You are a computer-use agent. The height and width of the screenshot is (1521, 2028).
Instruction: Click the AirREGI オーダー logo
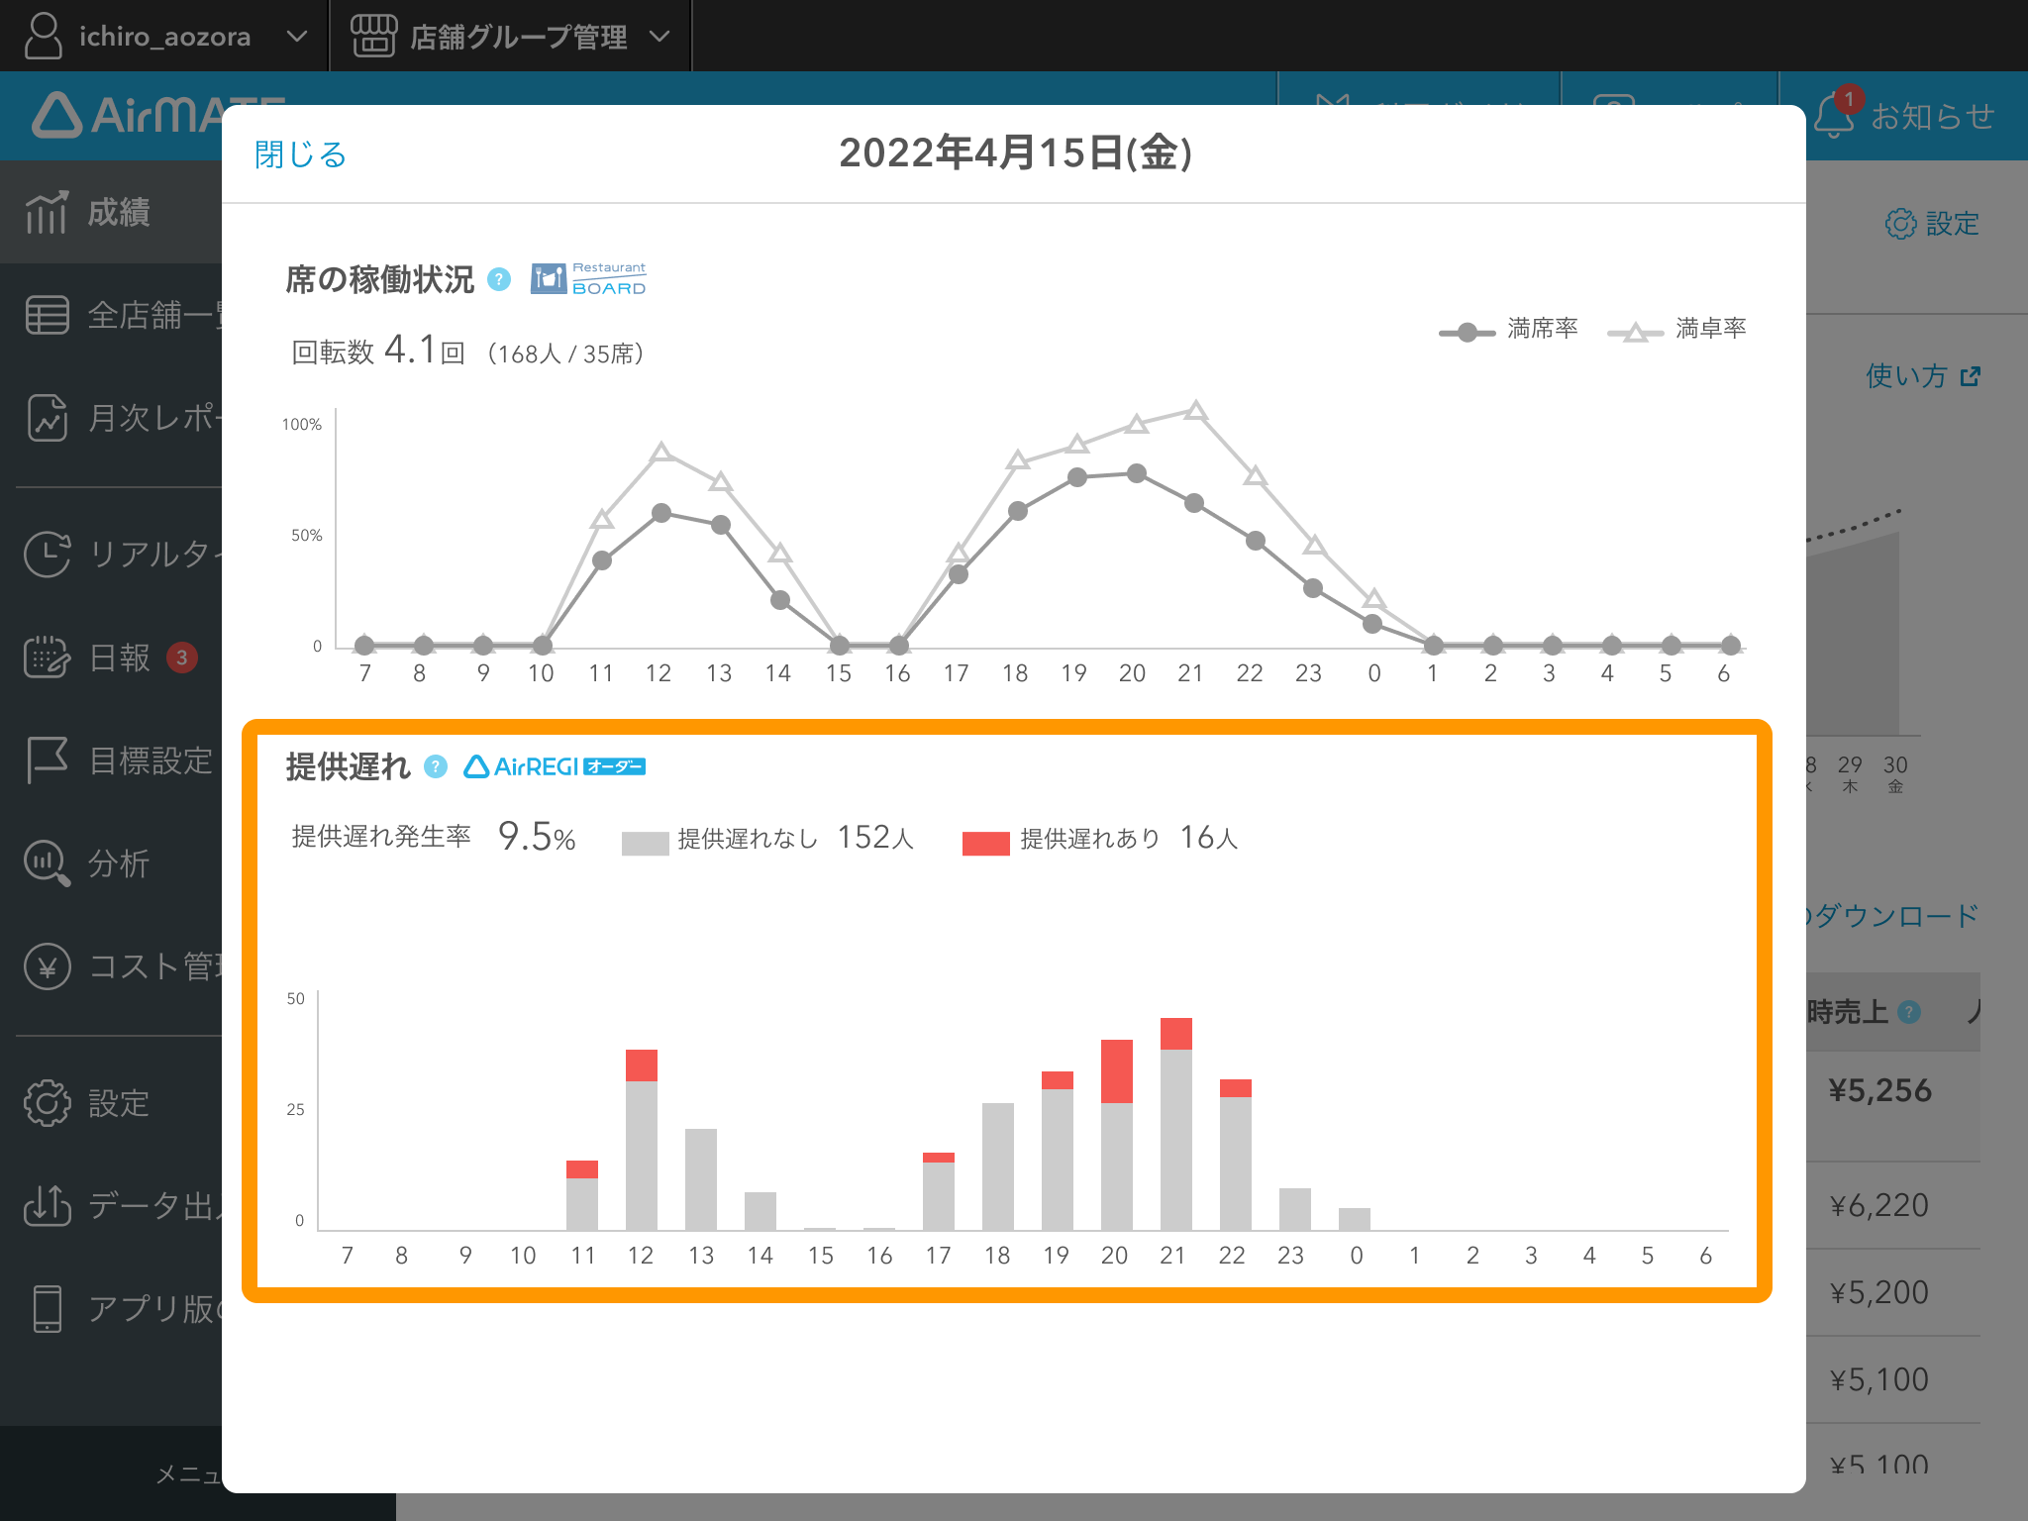point(555,766)
